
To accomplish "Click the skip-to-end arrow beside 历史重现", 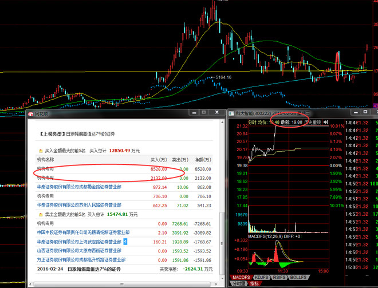I will point(326,122).
